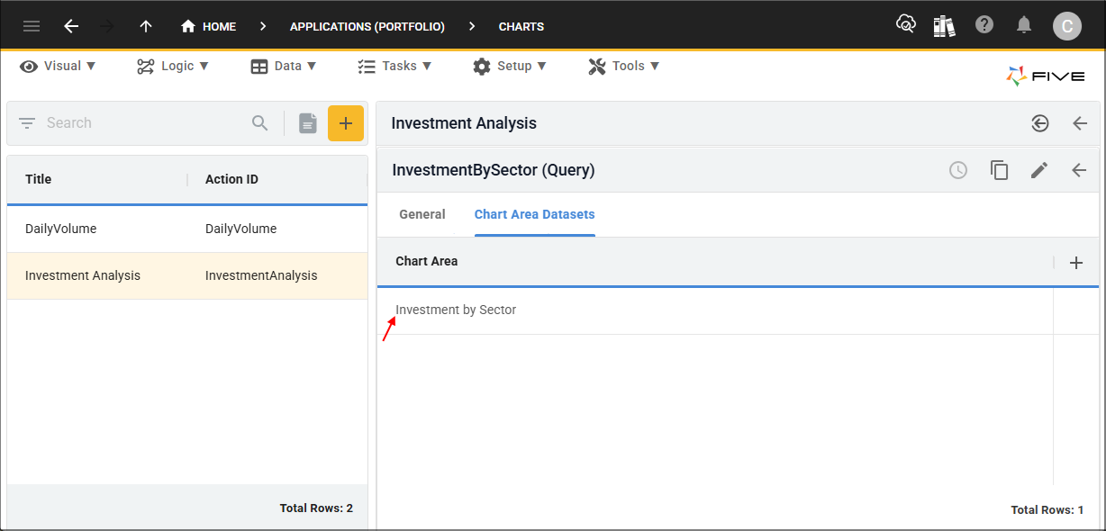The width and height of the screenshot is (1106, 531).
Task: Switch to Chart Area Datasets tab
Action: (x=535, y=214)
